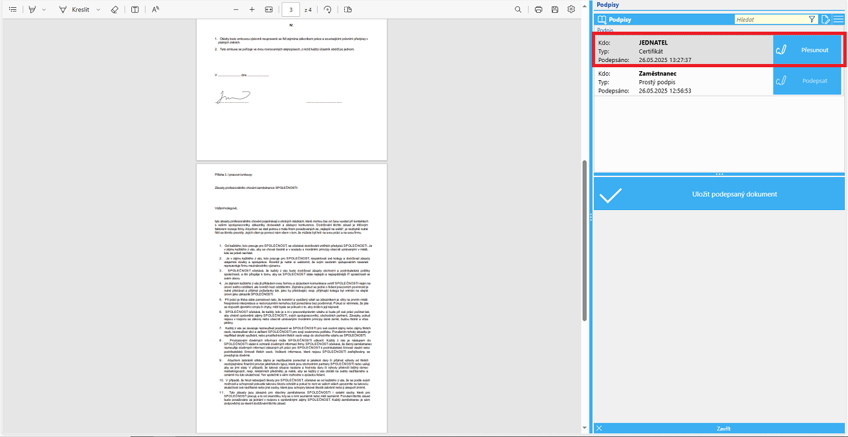Image resolution: width=848 pixels, height=437 pixels.
Task: Pick the eraser tool
Action: tap(114, 10)
